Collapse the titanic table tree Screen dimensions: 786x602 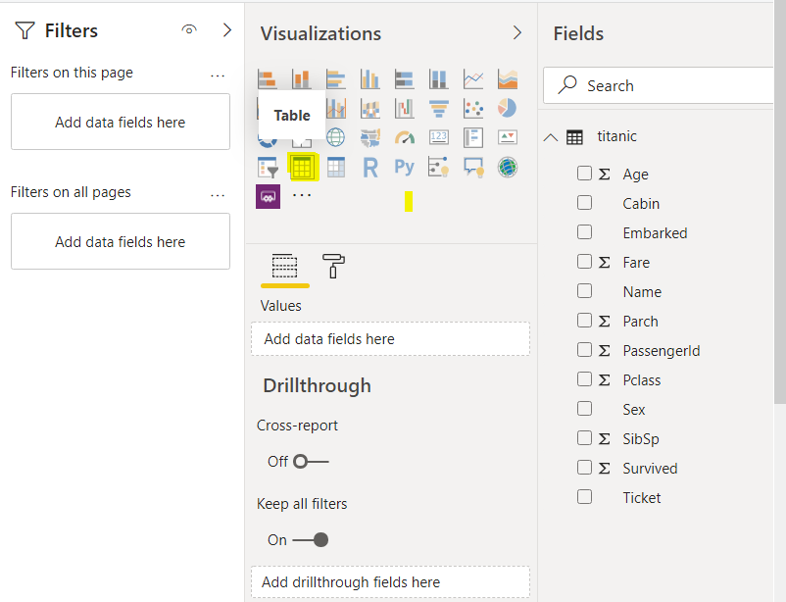coord(550,138)
